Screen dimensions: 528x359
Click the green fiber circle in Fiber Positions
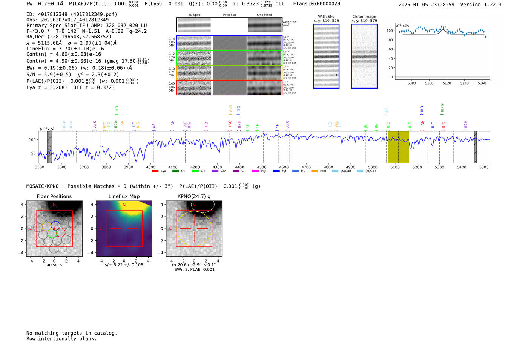(52, 233)
